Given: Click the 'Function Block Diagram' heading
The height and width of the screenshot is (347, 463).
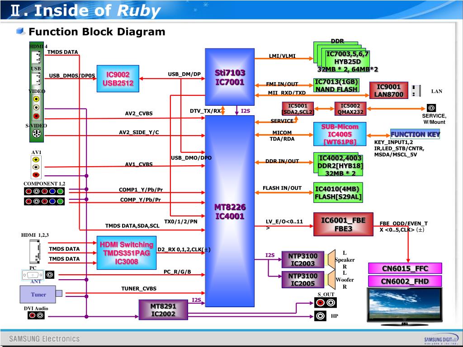Looking at the screenshot, I should pos(97,32).
